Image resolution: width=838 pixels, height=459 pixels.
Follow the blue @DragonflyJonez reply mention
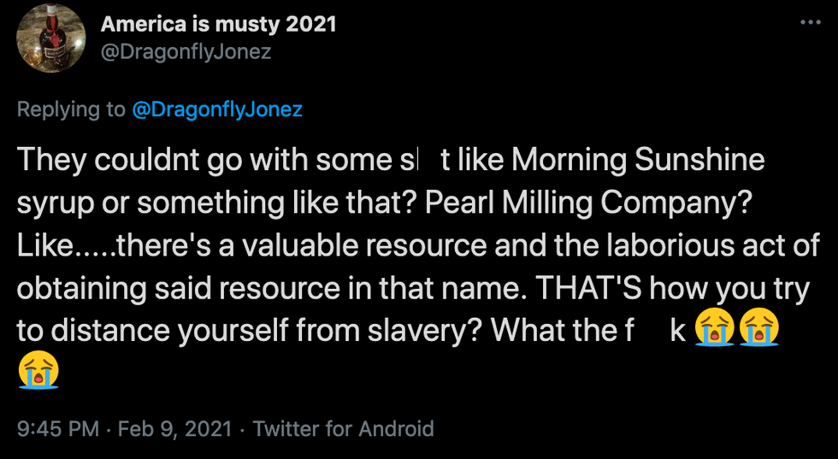tap(217, 109)
